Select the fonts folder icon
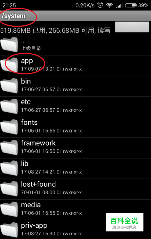 (x=9, y=127)
